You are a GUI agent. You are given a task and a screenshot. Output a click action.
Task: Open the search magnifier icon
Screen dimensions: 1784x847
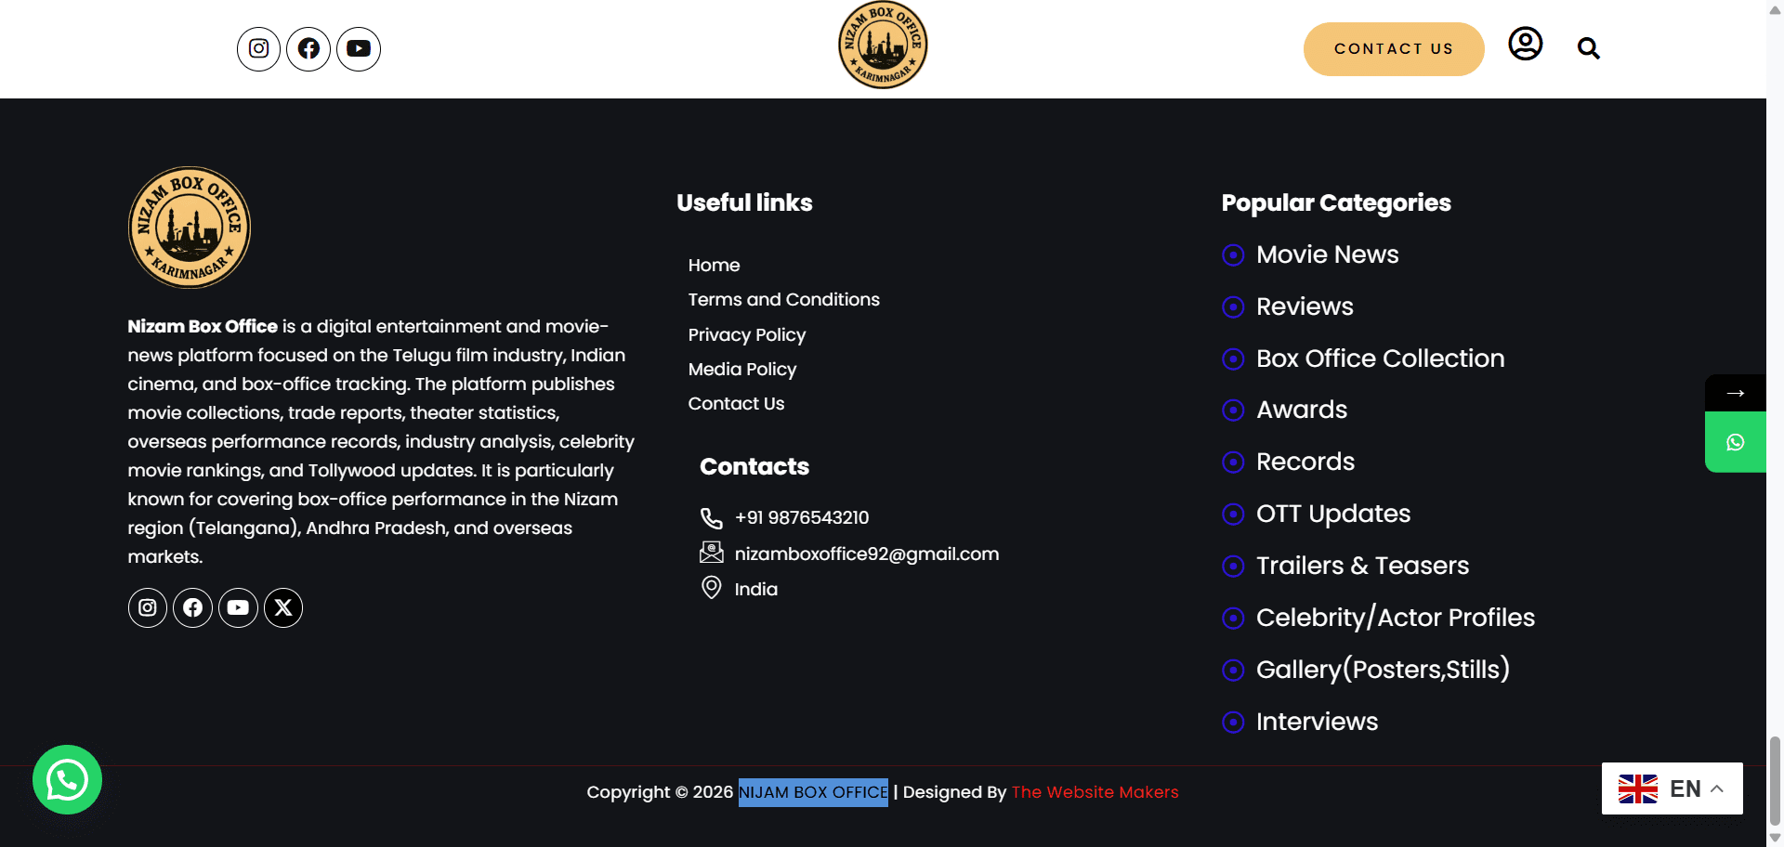[1588, 48]
